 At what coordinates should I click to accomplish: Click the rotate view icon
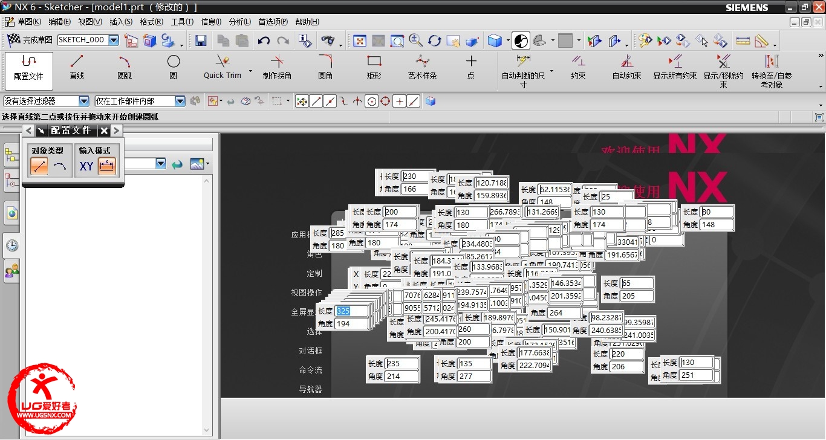click(435, 40)
